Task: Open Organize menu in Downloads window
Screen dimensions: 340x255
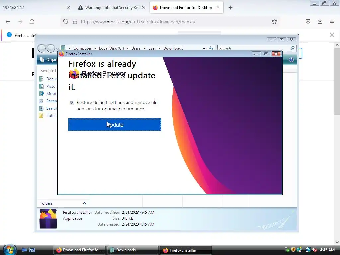Action: pyautogui.click(x=48, y=60)
